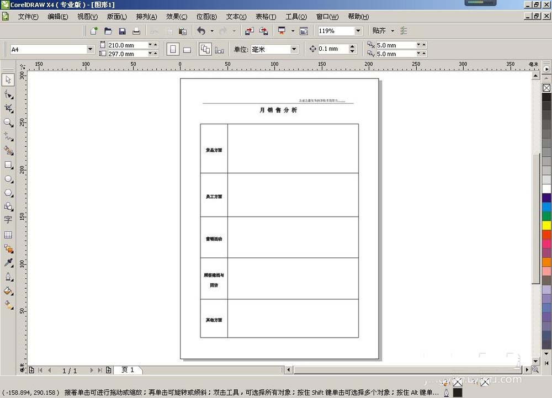Image resolution: width=552 pixels, height=398 pixels.
Task: Open the zoom level dropdown showing 119%
Action: [x=358, y=31]
